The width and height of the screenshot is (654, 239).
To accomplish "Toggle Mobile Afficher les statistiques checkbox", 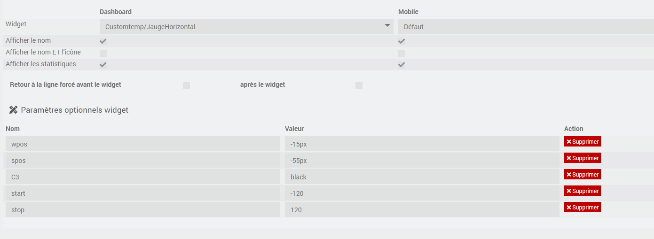I will (402, 65).
